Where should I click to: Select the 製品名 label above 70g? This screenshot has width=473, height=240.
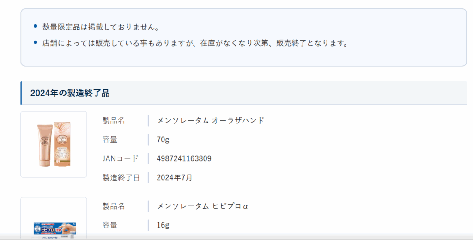(x=114, y=121)
